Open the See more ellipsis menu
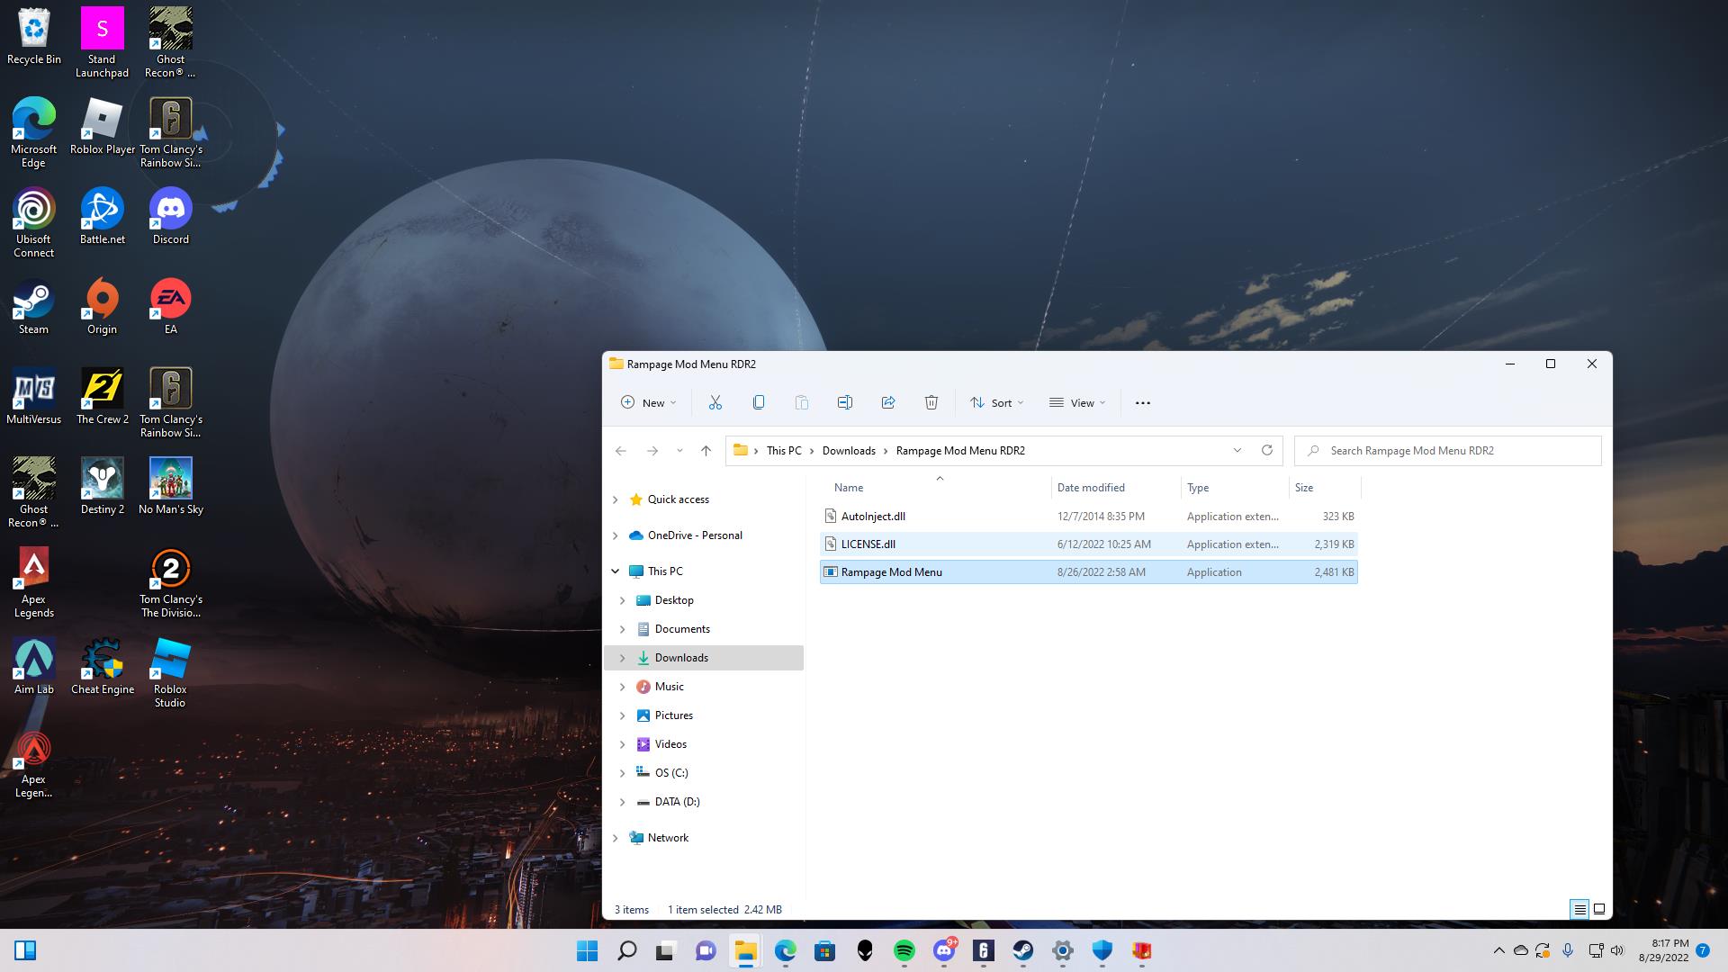Viewport: 1728px width, 972px height. [1143, 402]
